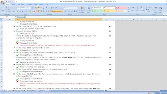Decrease decimal places

point(76,11)
